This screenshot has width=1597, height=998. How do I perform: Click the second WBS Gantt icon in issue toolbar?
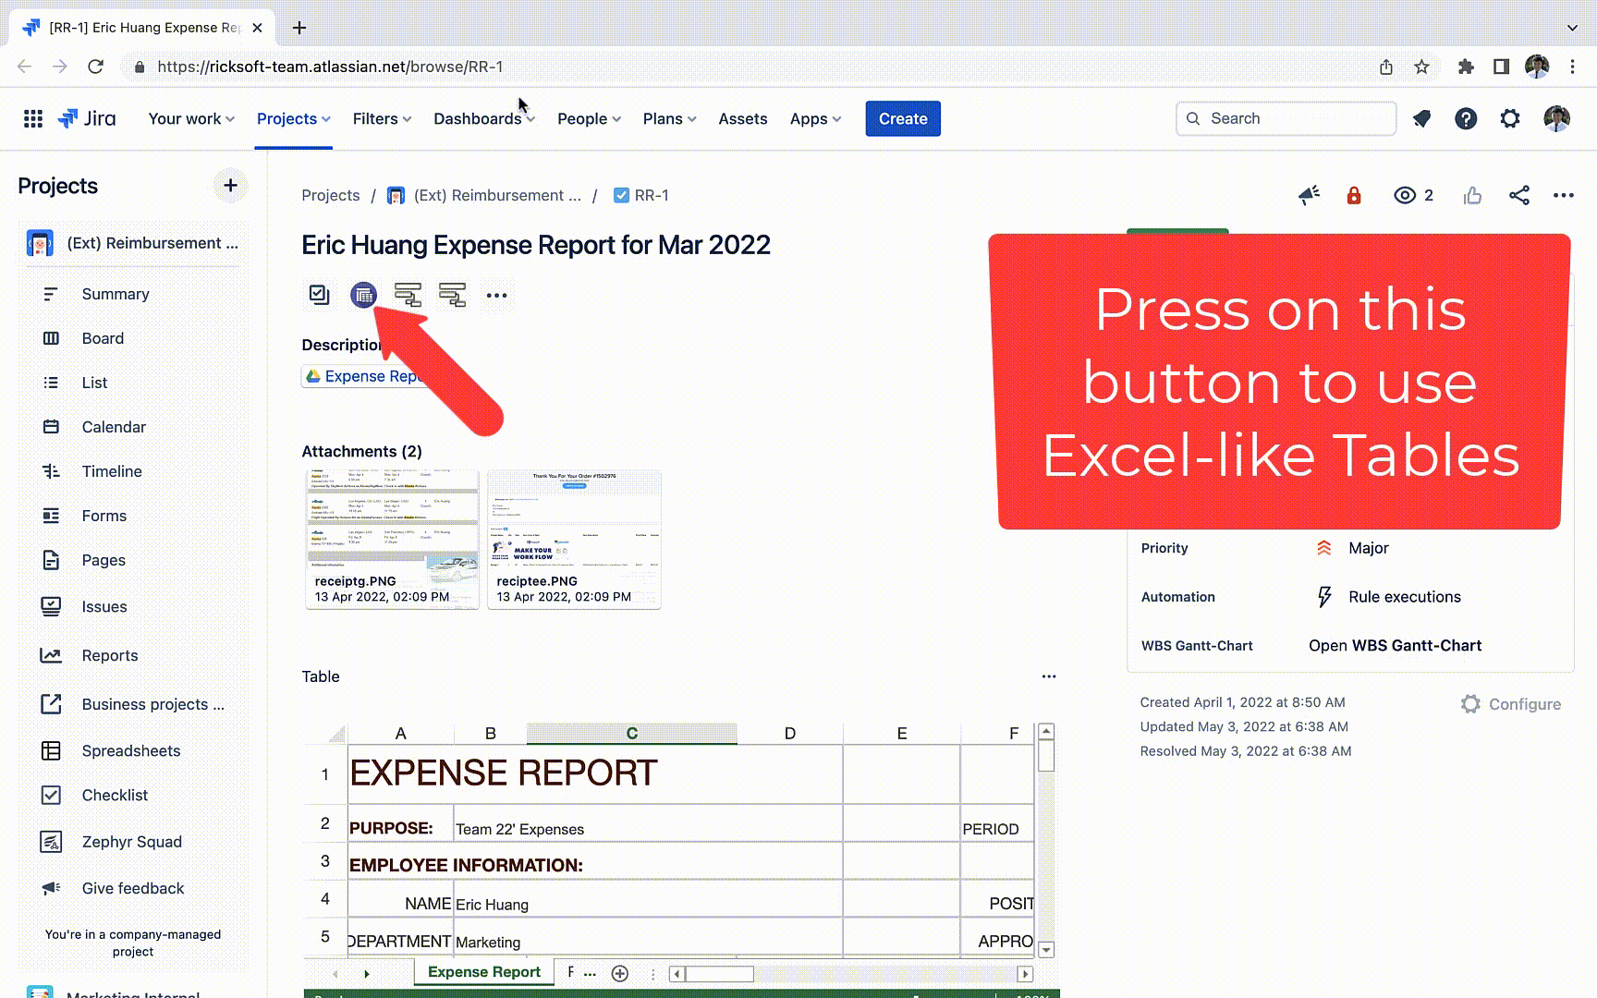452,295
